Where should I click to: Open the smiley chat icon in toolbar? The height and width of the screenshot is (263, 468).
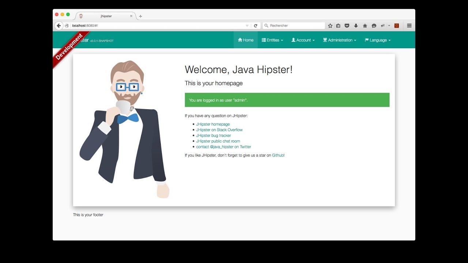pos(374,26)
